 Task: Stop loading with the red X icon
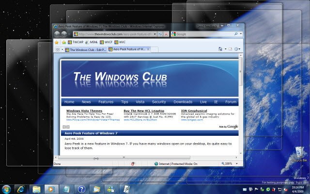coord(166,34)
